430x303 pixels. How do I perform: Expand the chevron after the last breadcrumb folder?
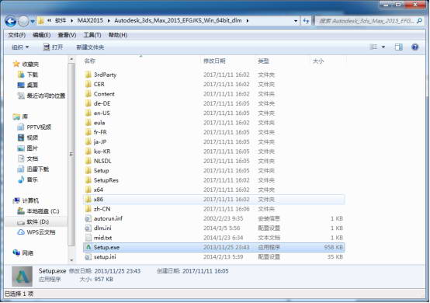[x=248, y=21]
